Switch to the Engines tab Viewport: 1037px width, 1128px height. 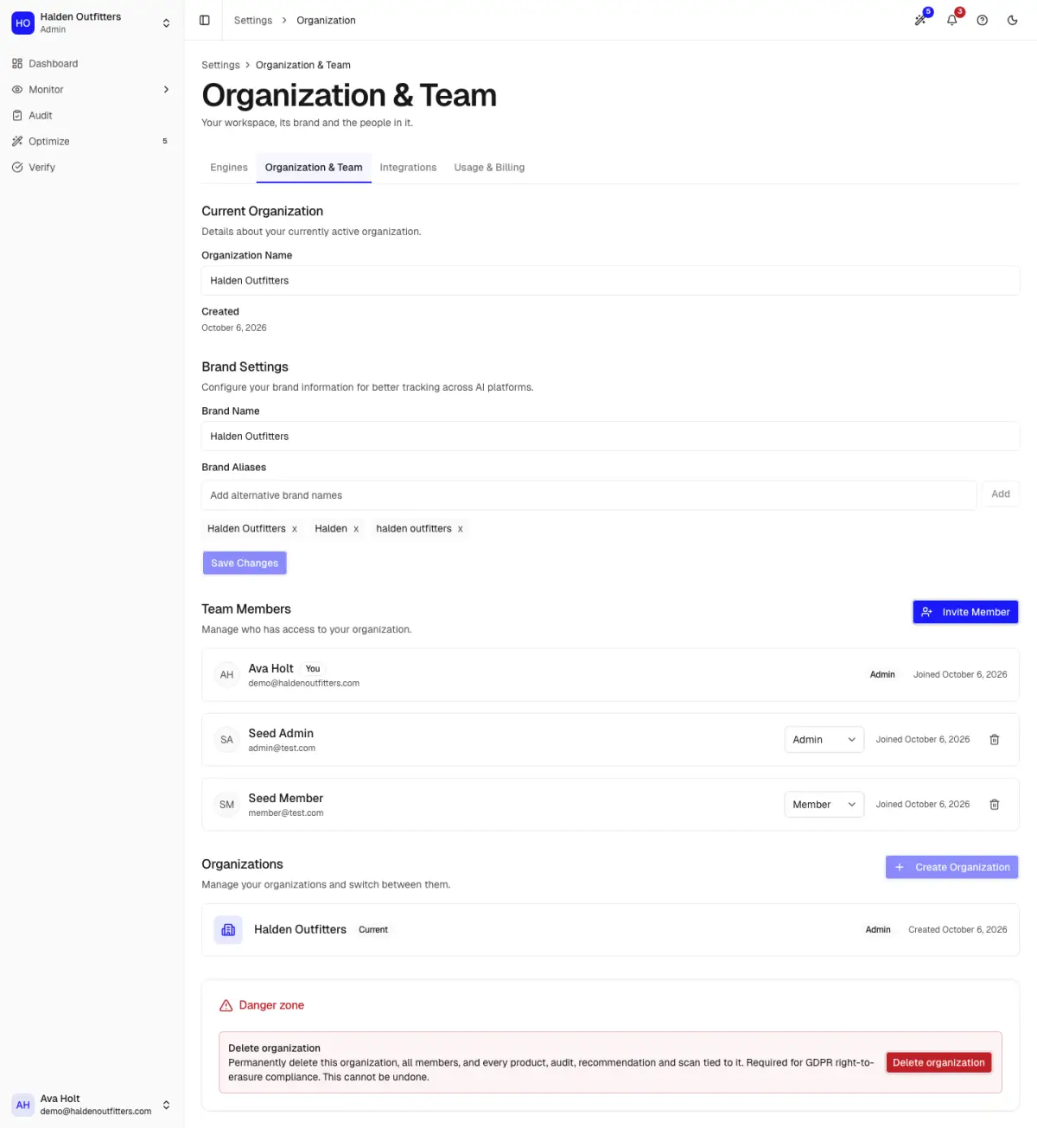point(229,168)
